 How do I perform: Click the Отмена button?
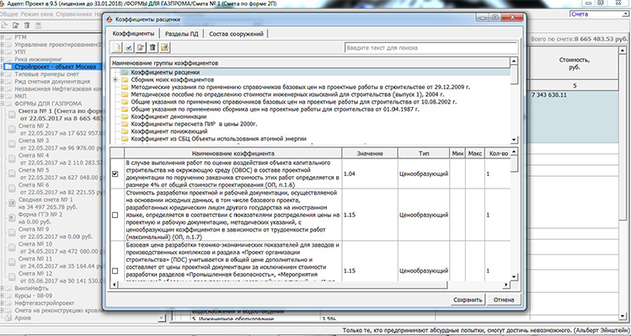[504, 300]
